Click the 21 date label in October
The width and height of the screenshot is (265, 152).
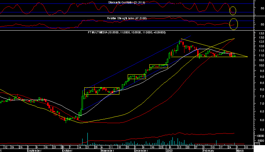[x=87, y=147]
